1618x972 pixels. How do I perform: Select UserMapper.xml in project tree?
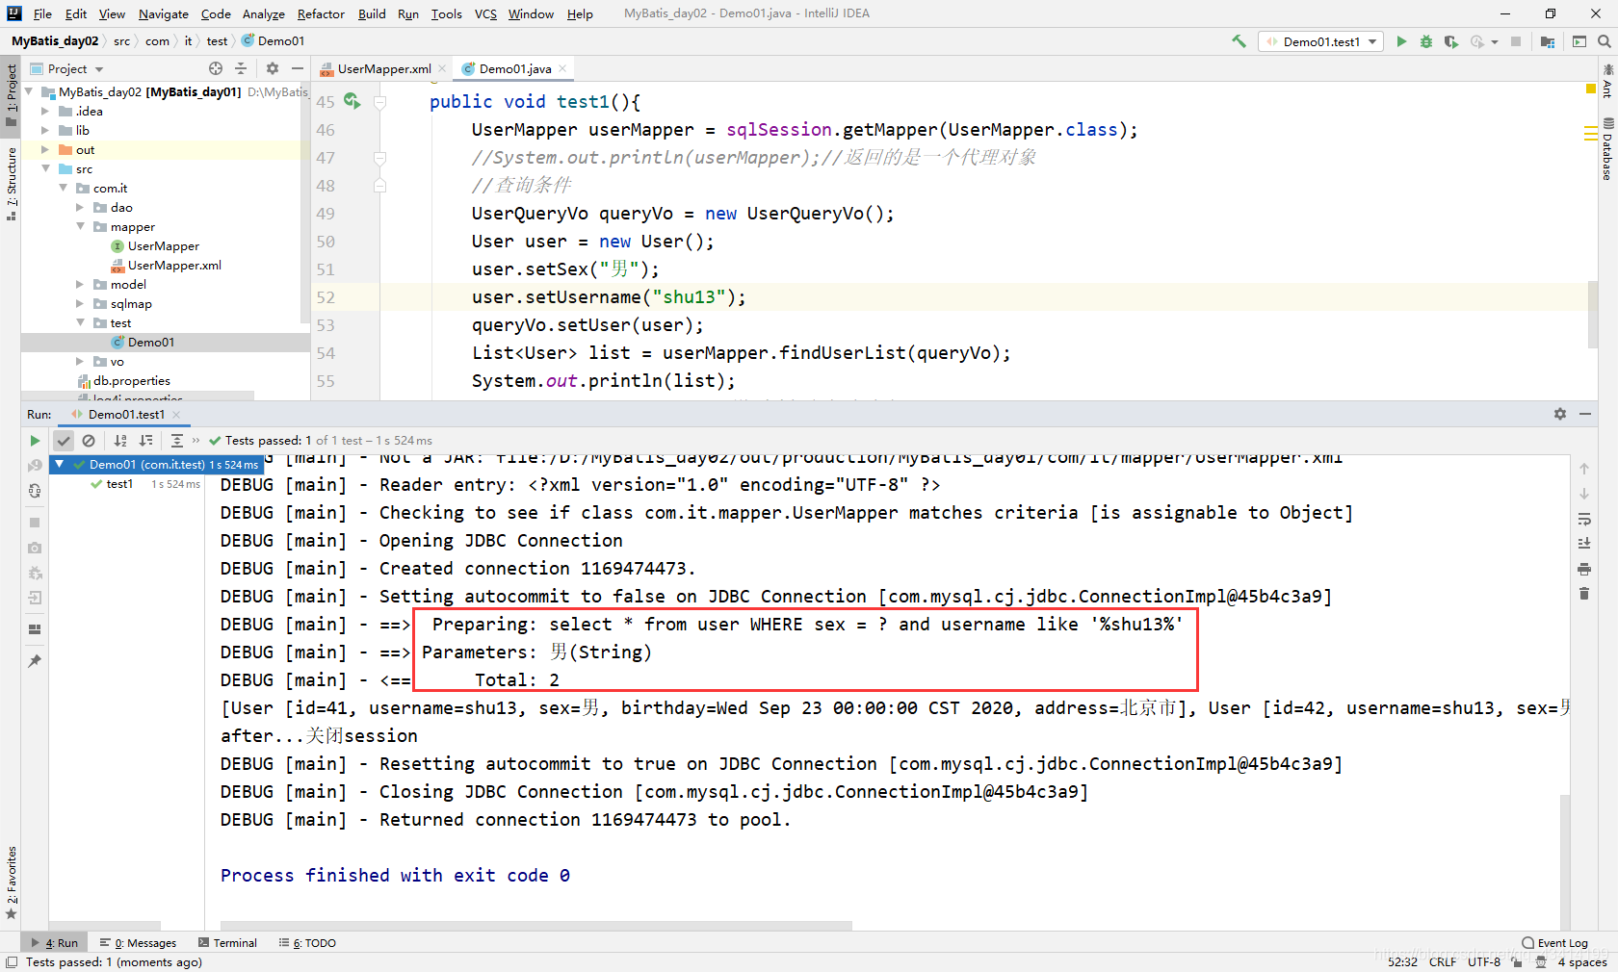pyautogui.click(x=174, y=265)
